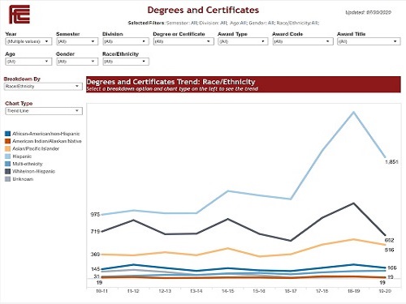Open the Award Title dropdown

pos(369,41)
